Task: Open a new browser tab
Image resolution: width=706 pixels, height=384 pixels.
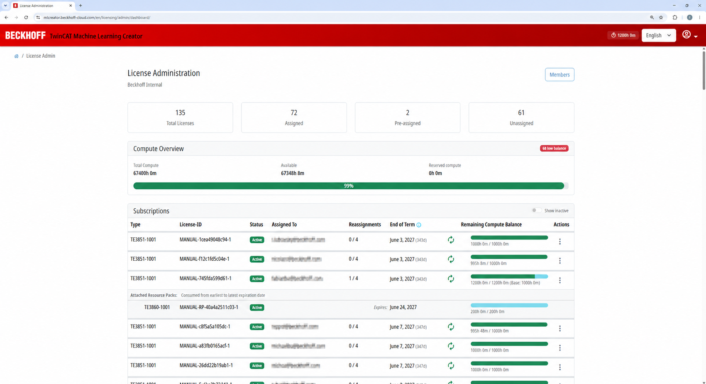Action: (x=81, y=5)
